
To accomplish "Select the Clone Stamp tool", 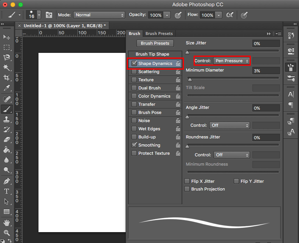I will [x=7, y=119].
